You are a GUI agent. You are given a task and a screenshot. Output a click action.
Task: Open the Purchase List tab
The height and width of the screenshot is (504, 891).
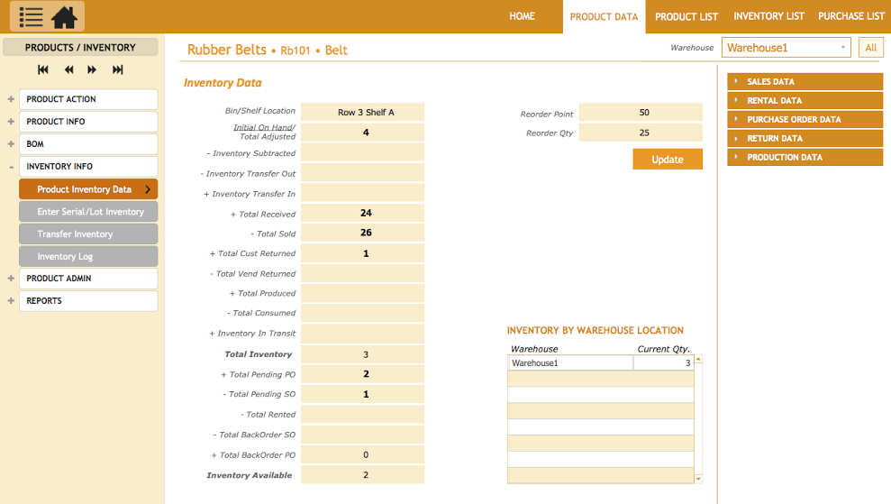(850, 16)
